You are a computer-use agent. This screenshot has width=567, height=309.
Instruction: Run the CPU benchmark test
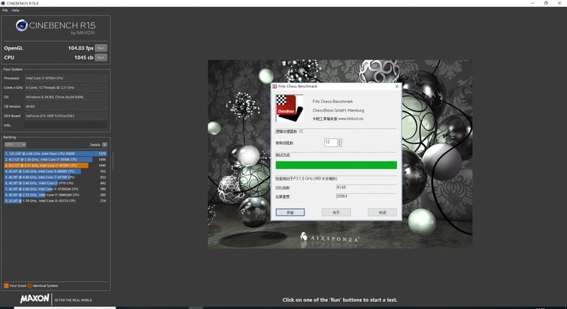click(x=101, y=57)
